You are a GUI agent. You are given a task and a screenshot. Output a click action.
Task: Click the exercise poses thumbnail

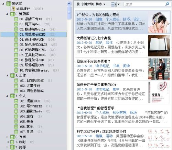coord(159,139)
